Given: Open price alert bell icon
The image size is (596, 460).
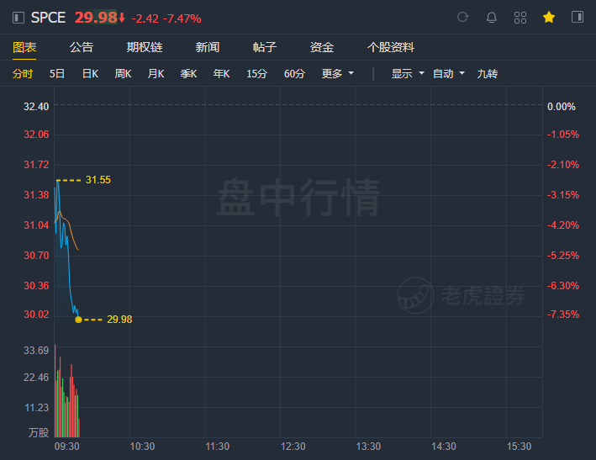Looking at the screenshot, I should (x=492, y=18).
